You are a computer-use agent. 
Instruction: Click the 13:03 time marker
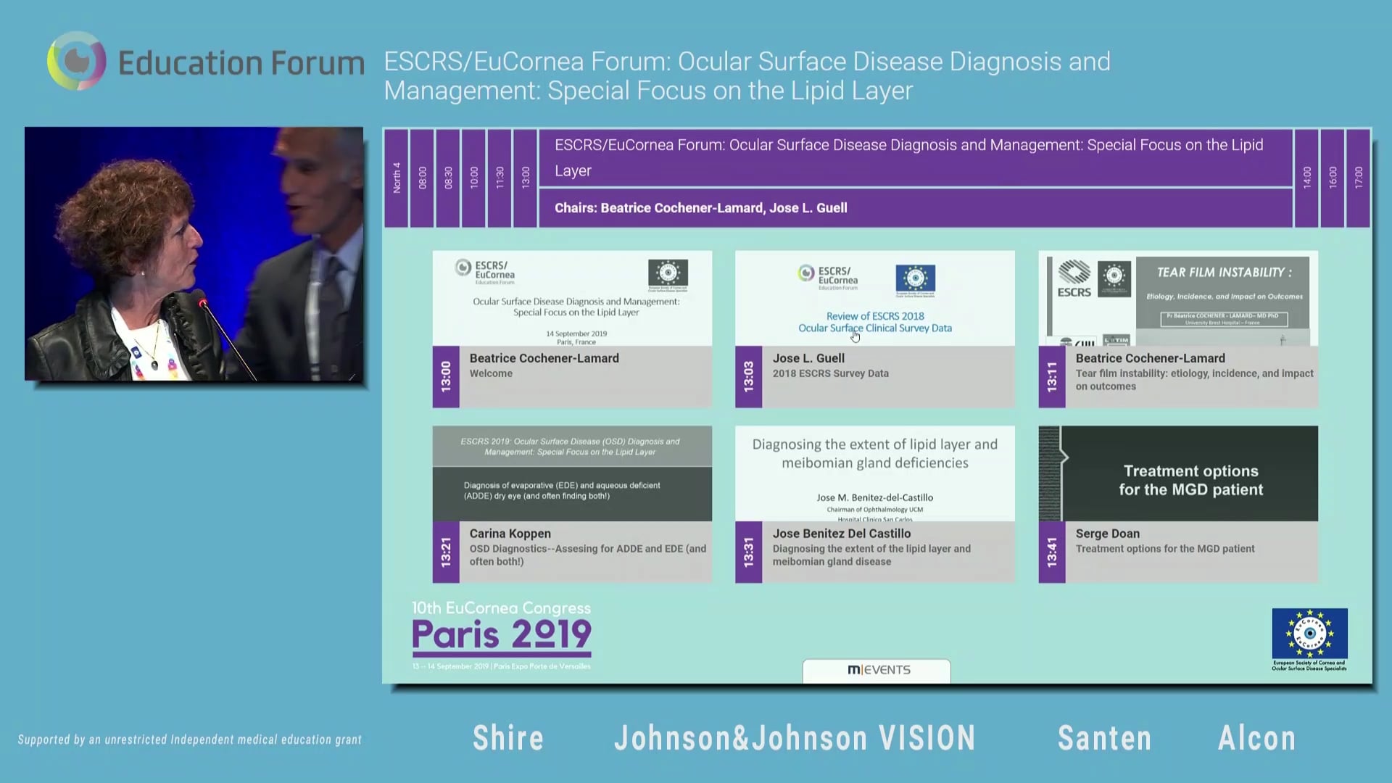[749, 376]
